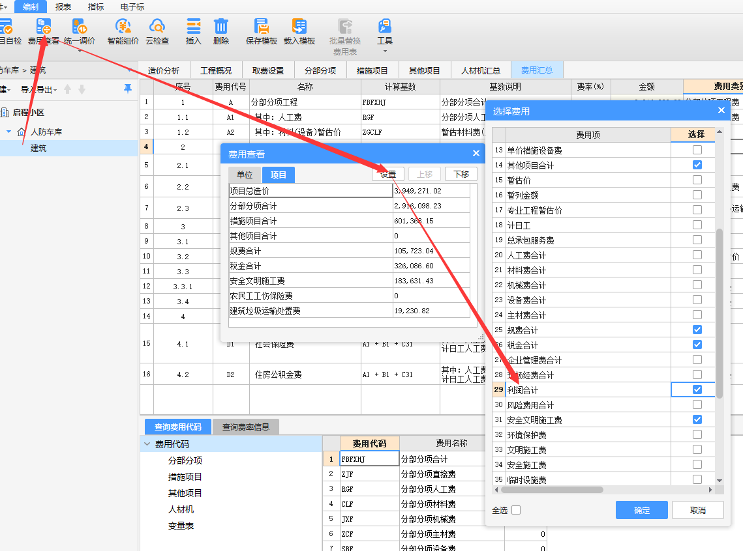Click the move up arrow in left panel
Screen dimensions: 743x551
tap(67, 89)
